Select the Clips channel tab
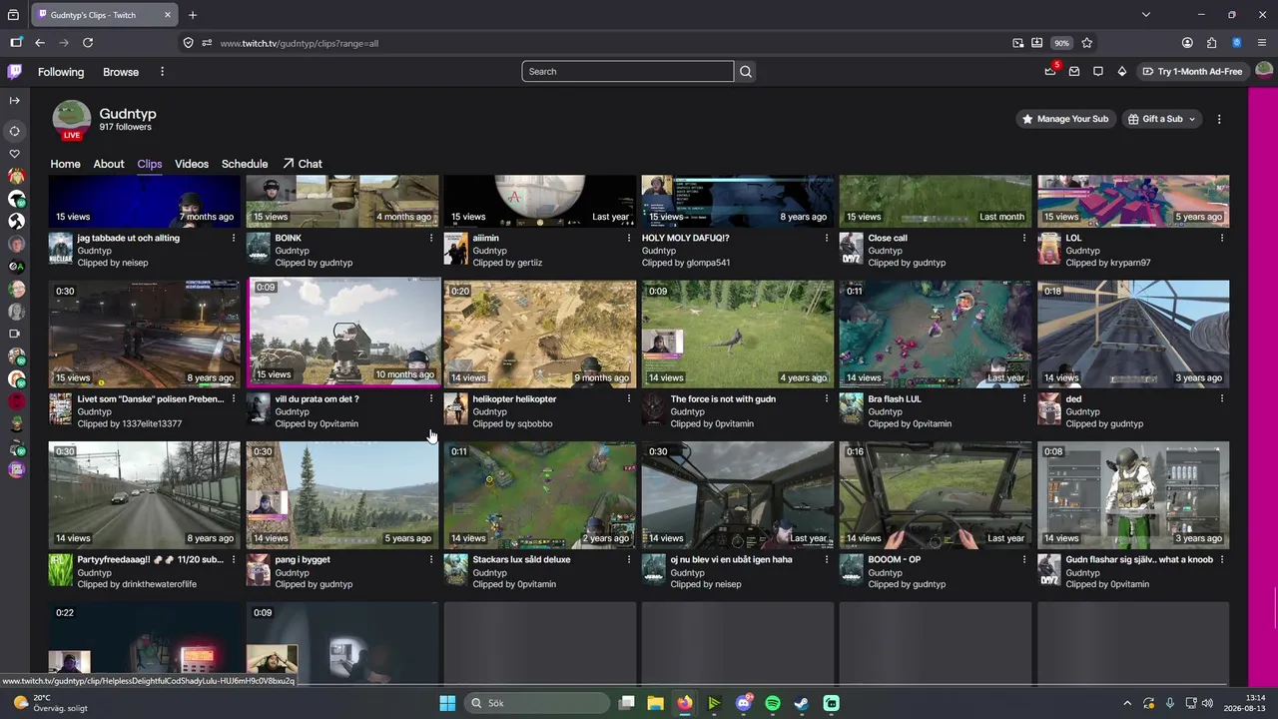 (150, 164)
